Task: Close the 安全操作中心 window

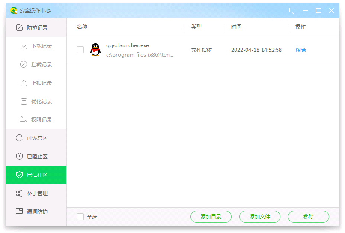Action: (331, 10)
